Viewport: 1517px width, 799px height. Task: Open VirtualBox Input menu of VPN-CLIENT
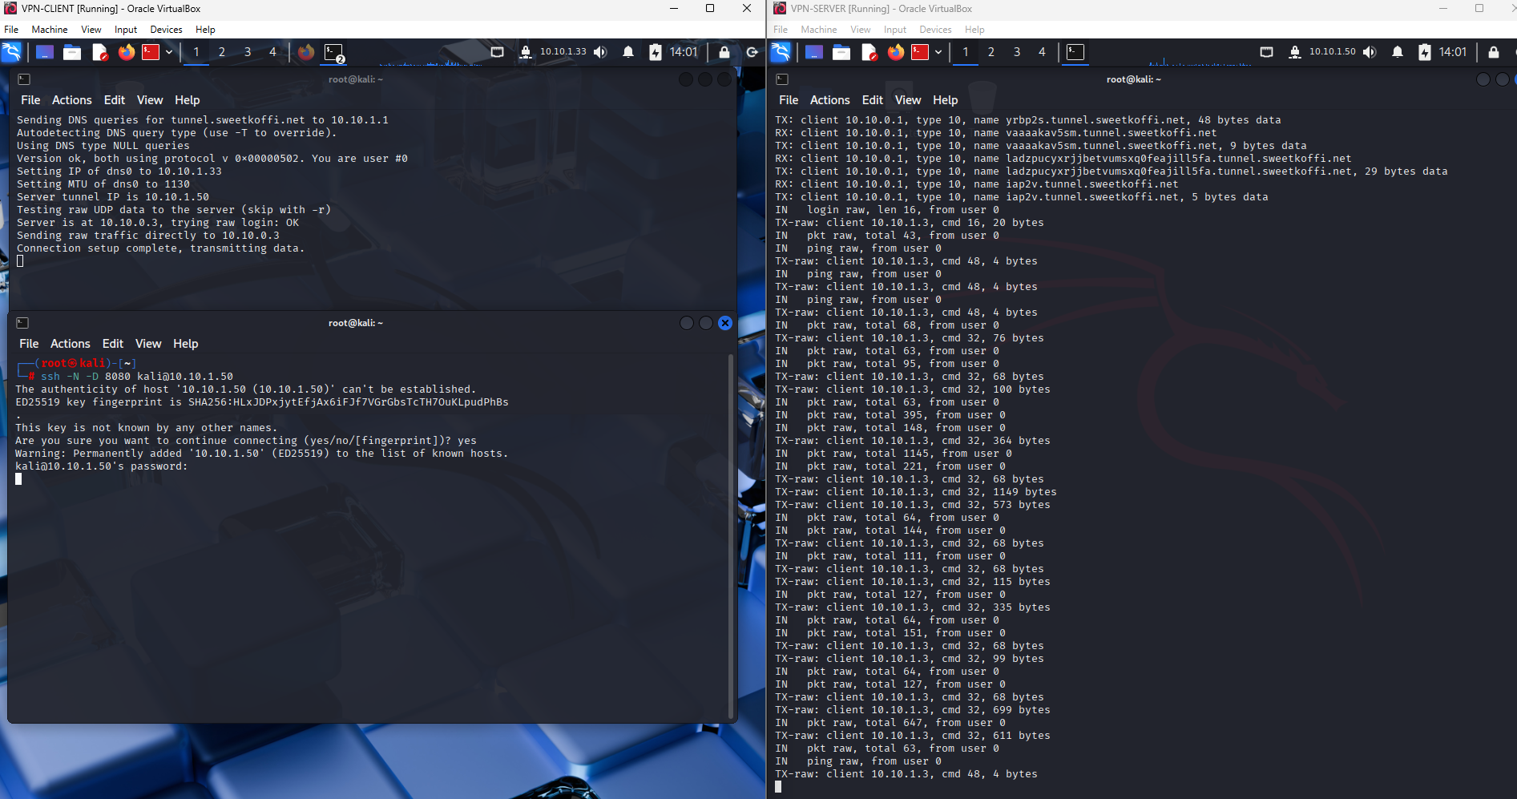click(x=126, y=30)
